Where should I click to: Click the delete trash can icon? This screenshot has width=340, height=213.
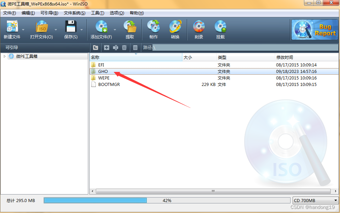tap(124, 48)
